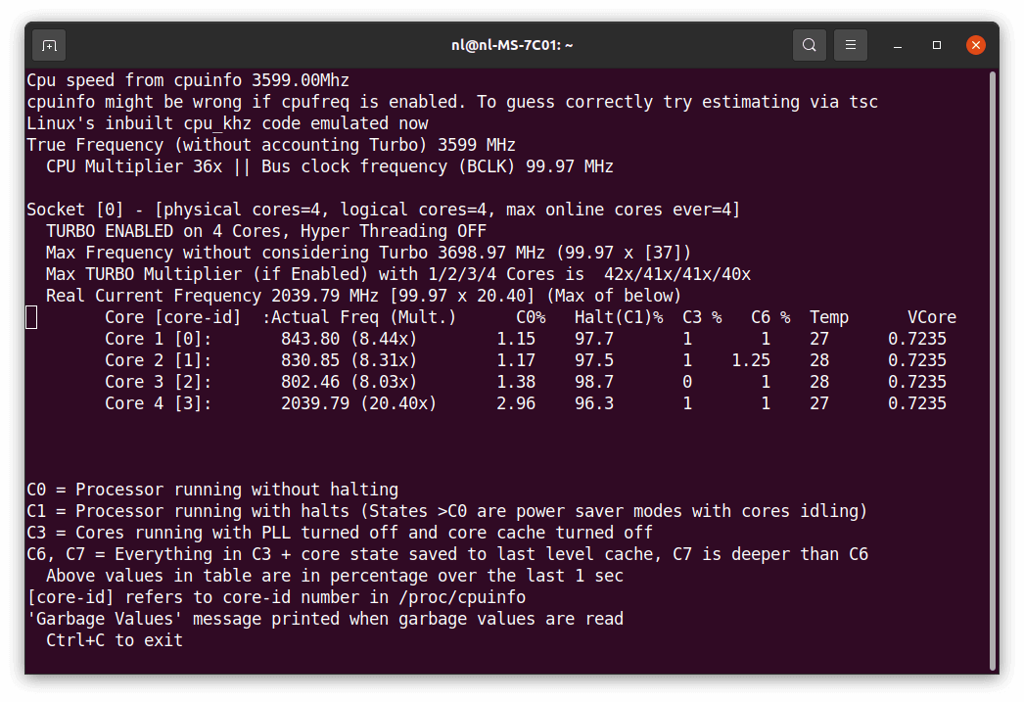Click the 'TURBO ENABLED on 4 Cores' line
Viewport: 1024px width, 702px height.
tap(266, 231)
